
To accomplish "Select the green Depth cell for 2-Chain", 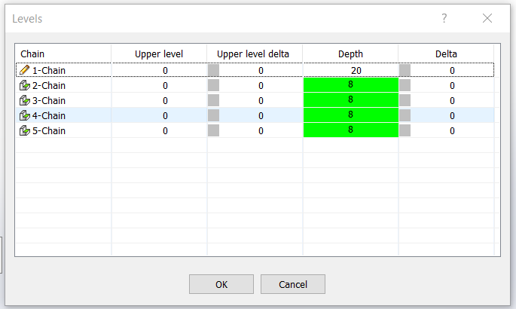I will (x=350, y=85).
